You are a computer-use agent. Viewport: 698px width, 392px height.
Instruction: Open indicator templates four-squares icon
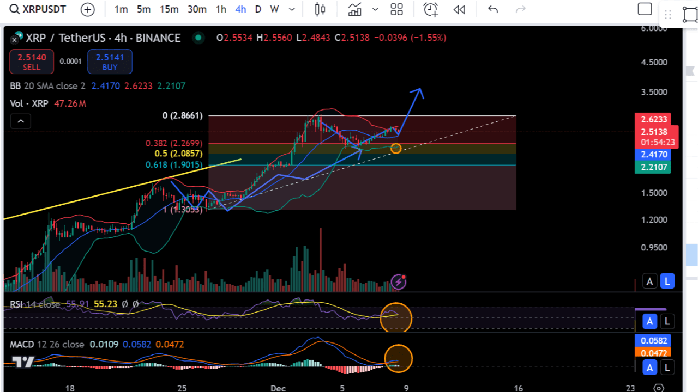397,9
